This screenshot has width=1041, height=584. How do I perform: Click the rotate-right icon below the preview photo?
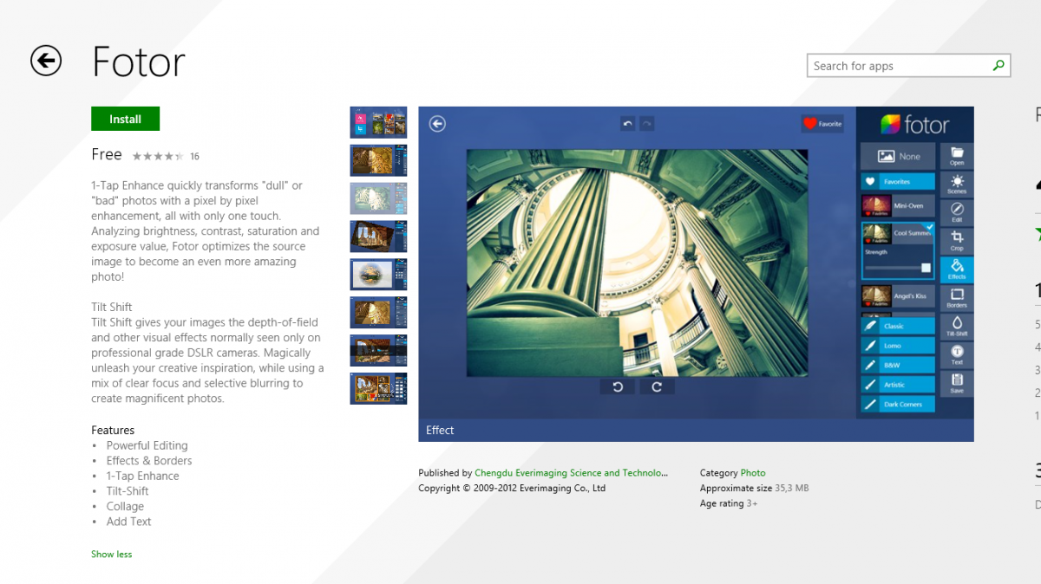pos(657,386)
